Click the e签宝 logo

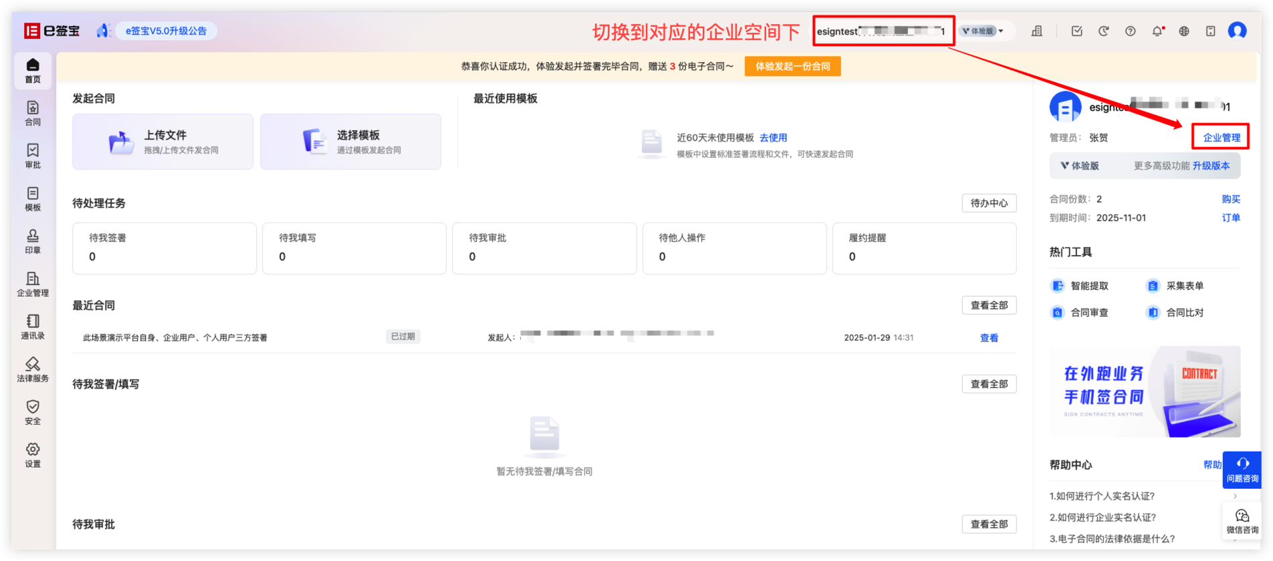click(x=52, y=31)
